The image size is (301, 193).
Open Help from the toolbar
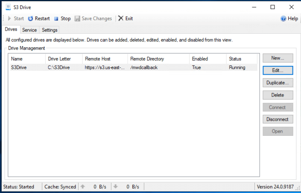289,18
